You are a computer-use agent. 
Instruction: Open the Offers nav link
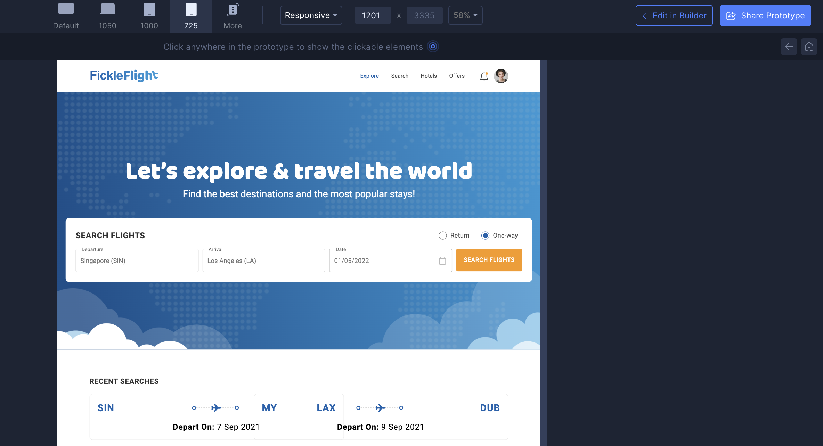point(457,76)
